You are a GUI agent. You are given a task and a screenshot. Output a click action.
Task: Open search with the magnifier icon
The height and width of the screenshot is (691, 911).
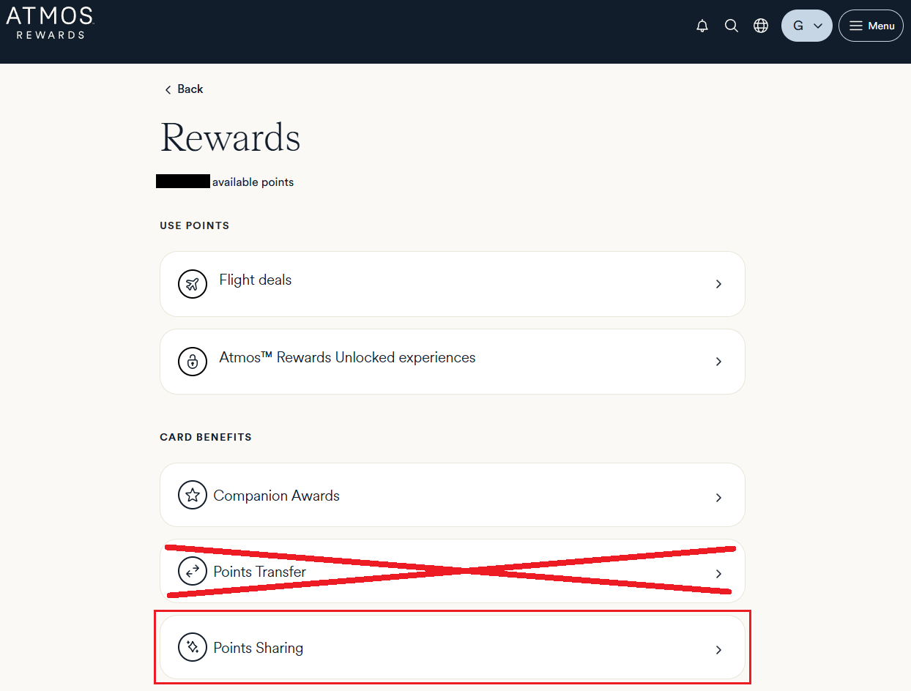click(x=731, y=26)
